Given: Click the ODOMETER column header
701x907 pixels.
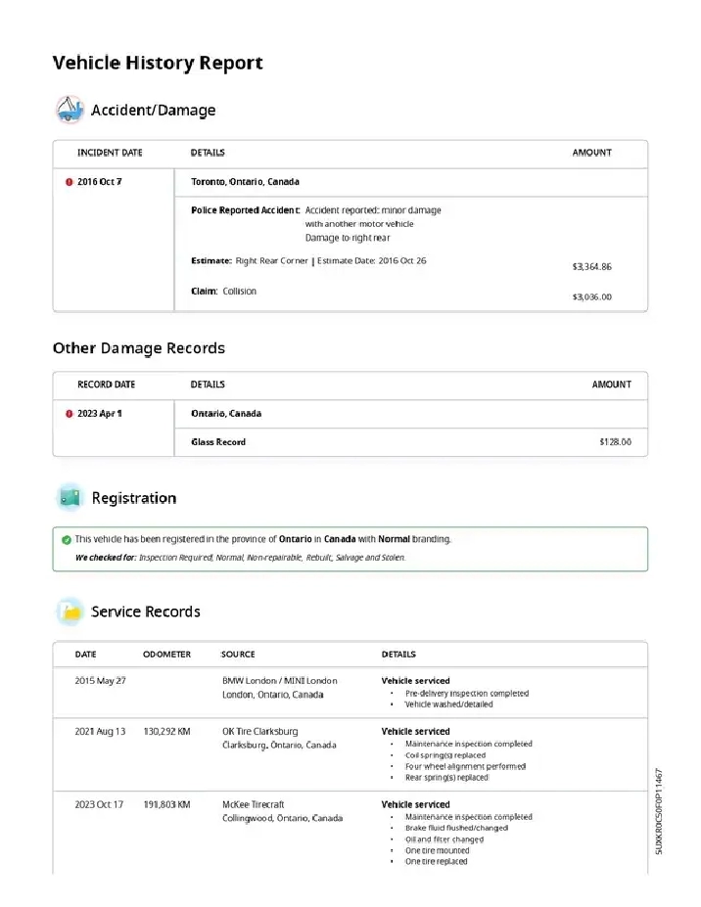Looking at the screenshot, I should pyautogui.click(x=166, y=655).
